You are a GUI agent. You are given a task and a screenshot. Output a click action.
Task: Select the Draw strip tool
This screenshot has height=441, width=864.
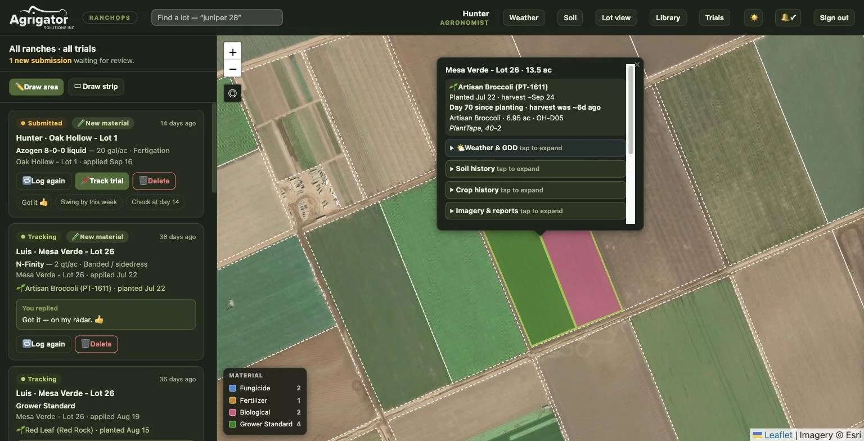[96, 87]
